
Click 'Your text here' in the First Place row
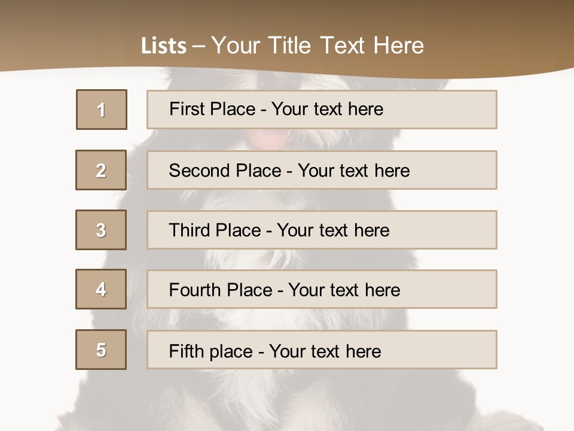(x=327, y=109)
